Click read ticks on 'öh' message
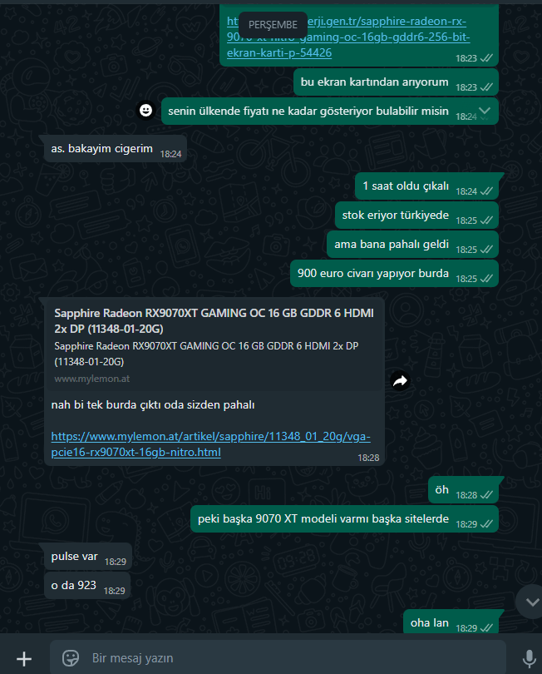542x674 pixels. point(486,495)
